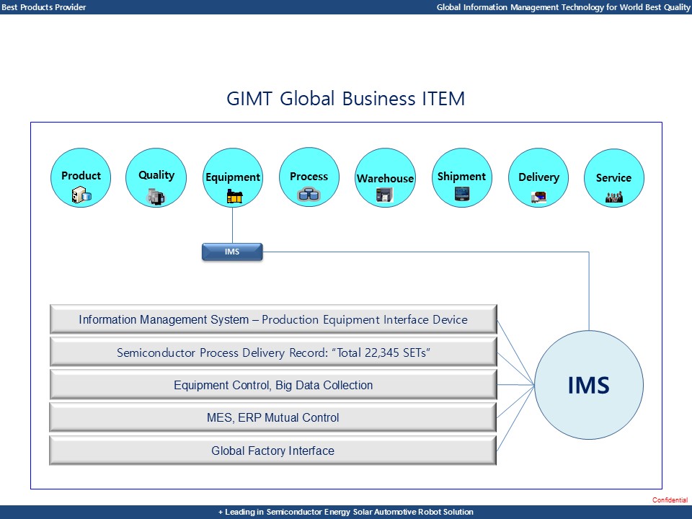Click the large IMS circle
The width and height of the screenshot is (692, 519).
tap(588, 386)
